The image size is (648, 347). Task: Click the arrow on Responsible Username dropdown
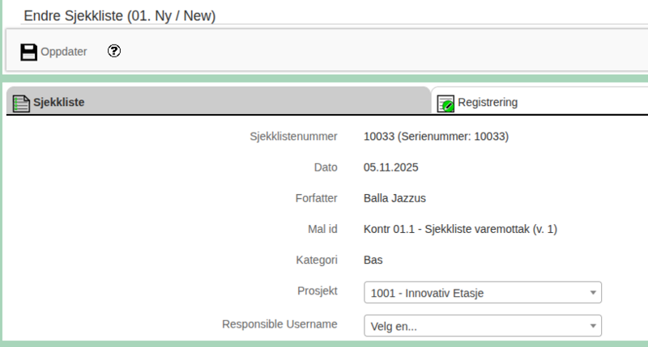point(592,326)
